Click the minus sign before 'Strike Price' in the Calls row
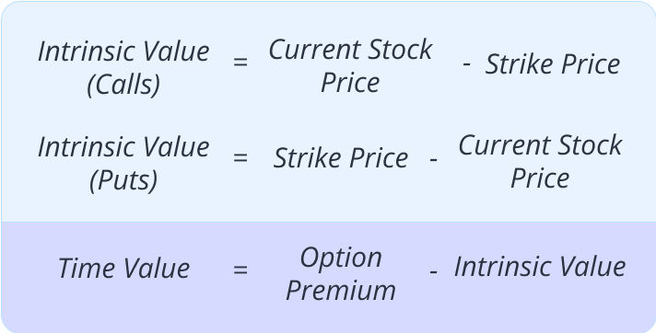The height and width of the screenshot is (333, 656). click(x=467, y=64)
